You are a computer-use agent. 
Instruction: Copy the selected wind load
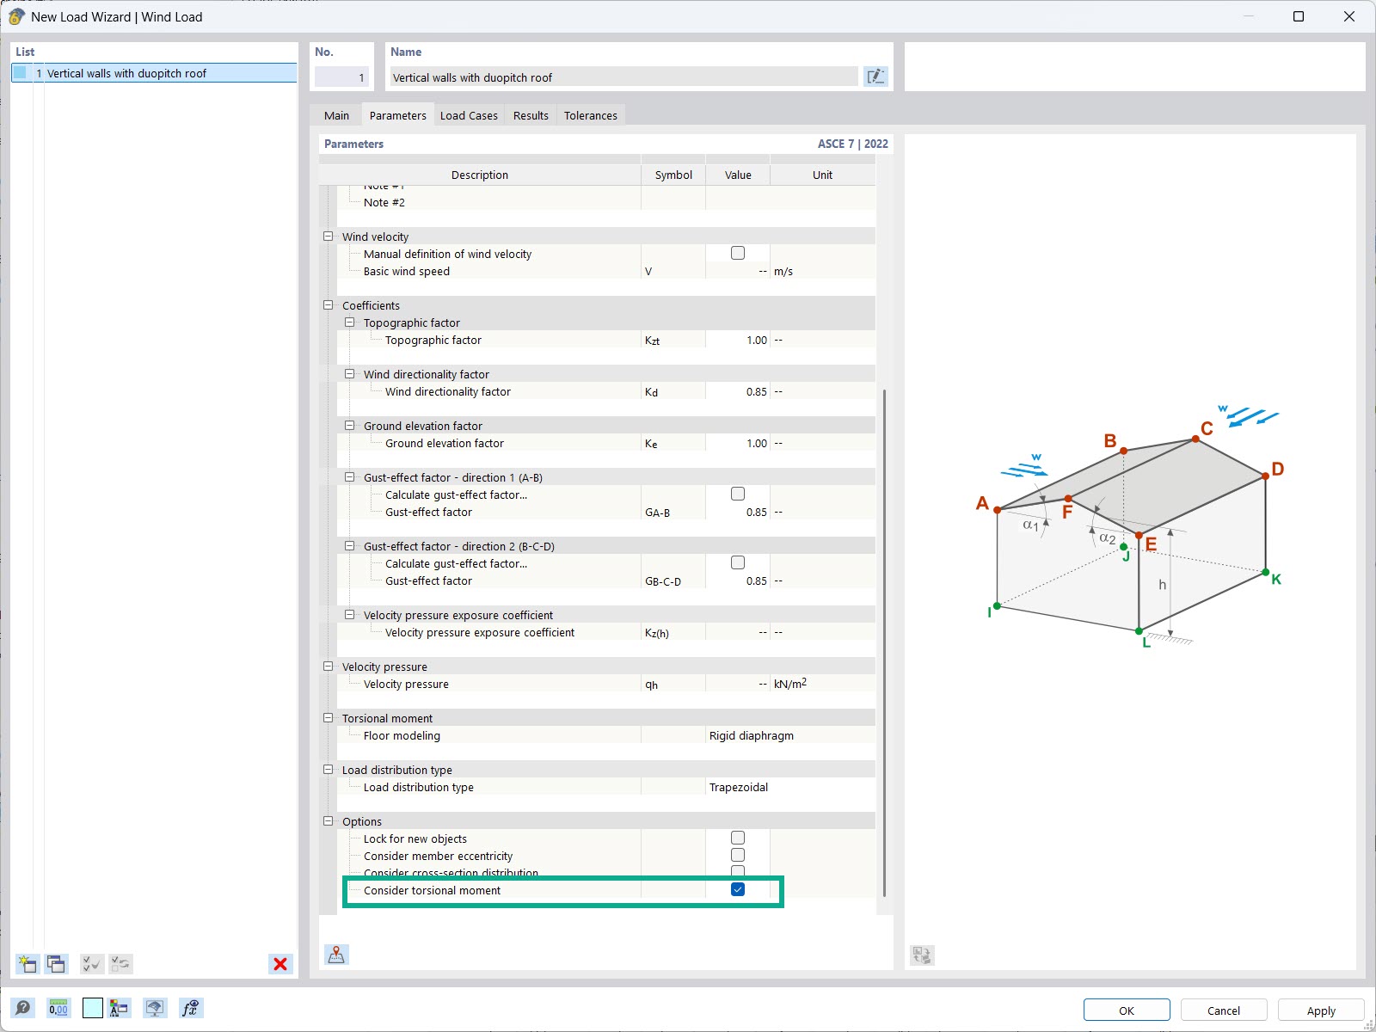56,963
